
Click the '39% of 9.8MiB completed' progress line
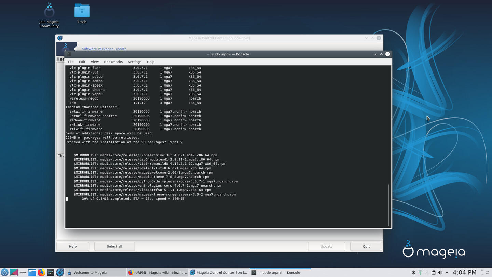tap(133, 199)
